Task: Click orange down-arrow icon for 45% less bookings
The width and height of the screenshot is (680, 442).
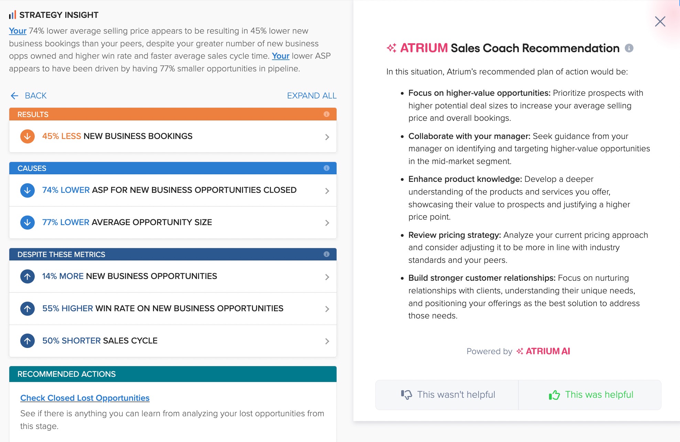Action: pyautogui.click(x=28, y=136)
